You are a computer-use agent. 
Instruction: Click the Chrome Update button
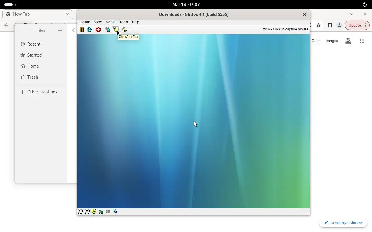pos(355,25)
